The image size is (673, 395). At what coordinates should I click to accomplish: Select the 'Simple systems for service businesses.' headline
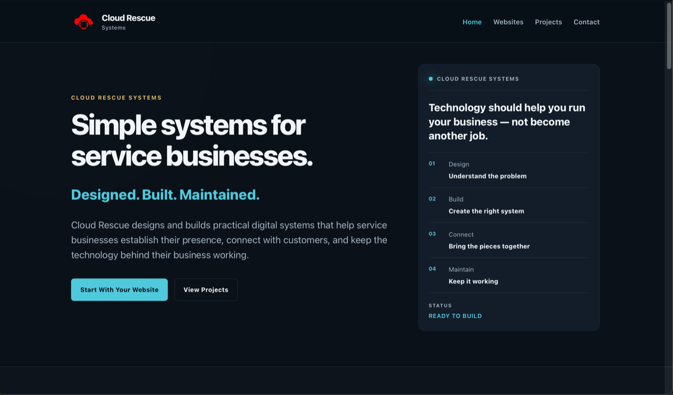click(x=192, y=140)
